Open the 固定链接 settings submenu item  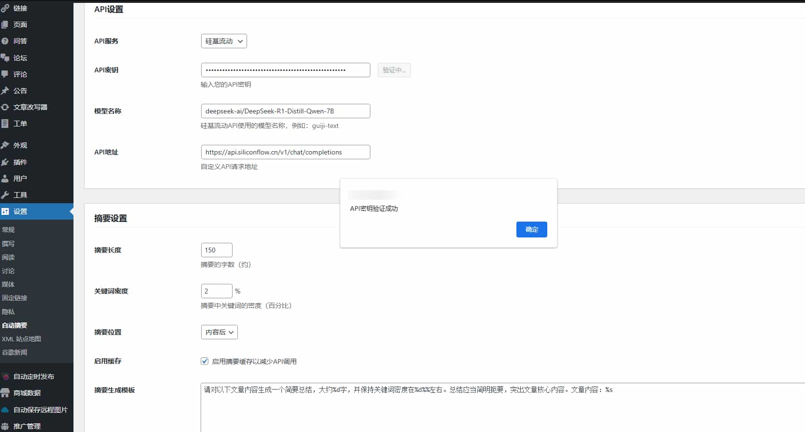[15, 298]
